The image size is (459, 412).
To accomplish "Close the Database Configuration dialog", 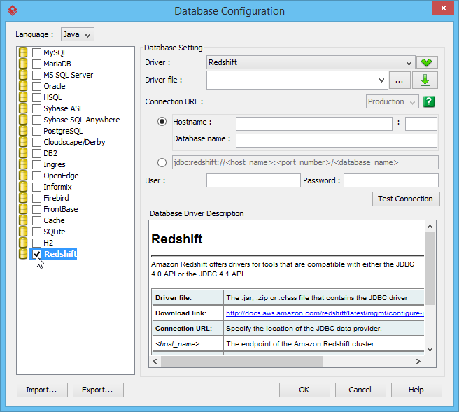I will 443,8.
